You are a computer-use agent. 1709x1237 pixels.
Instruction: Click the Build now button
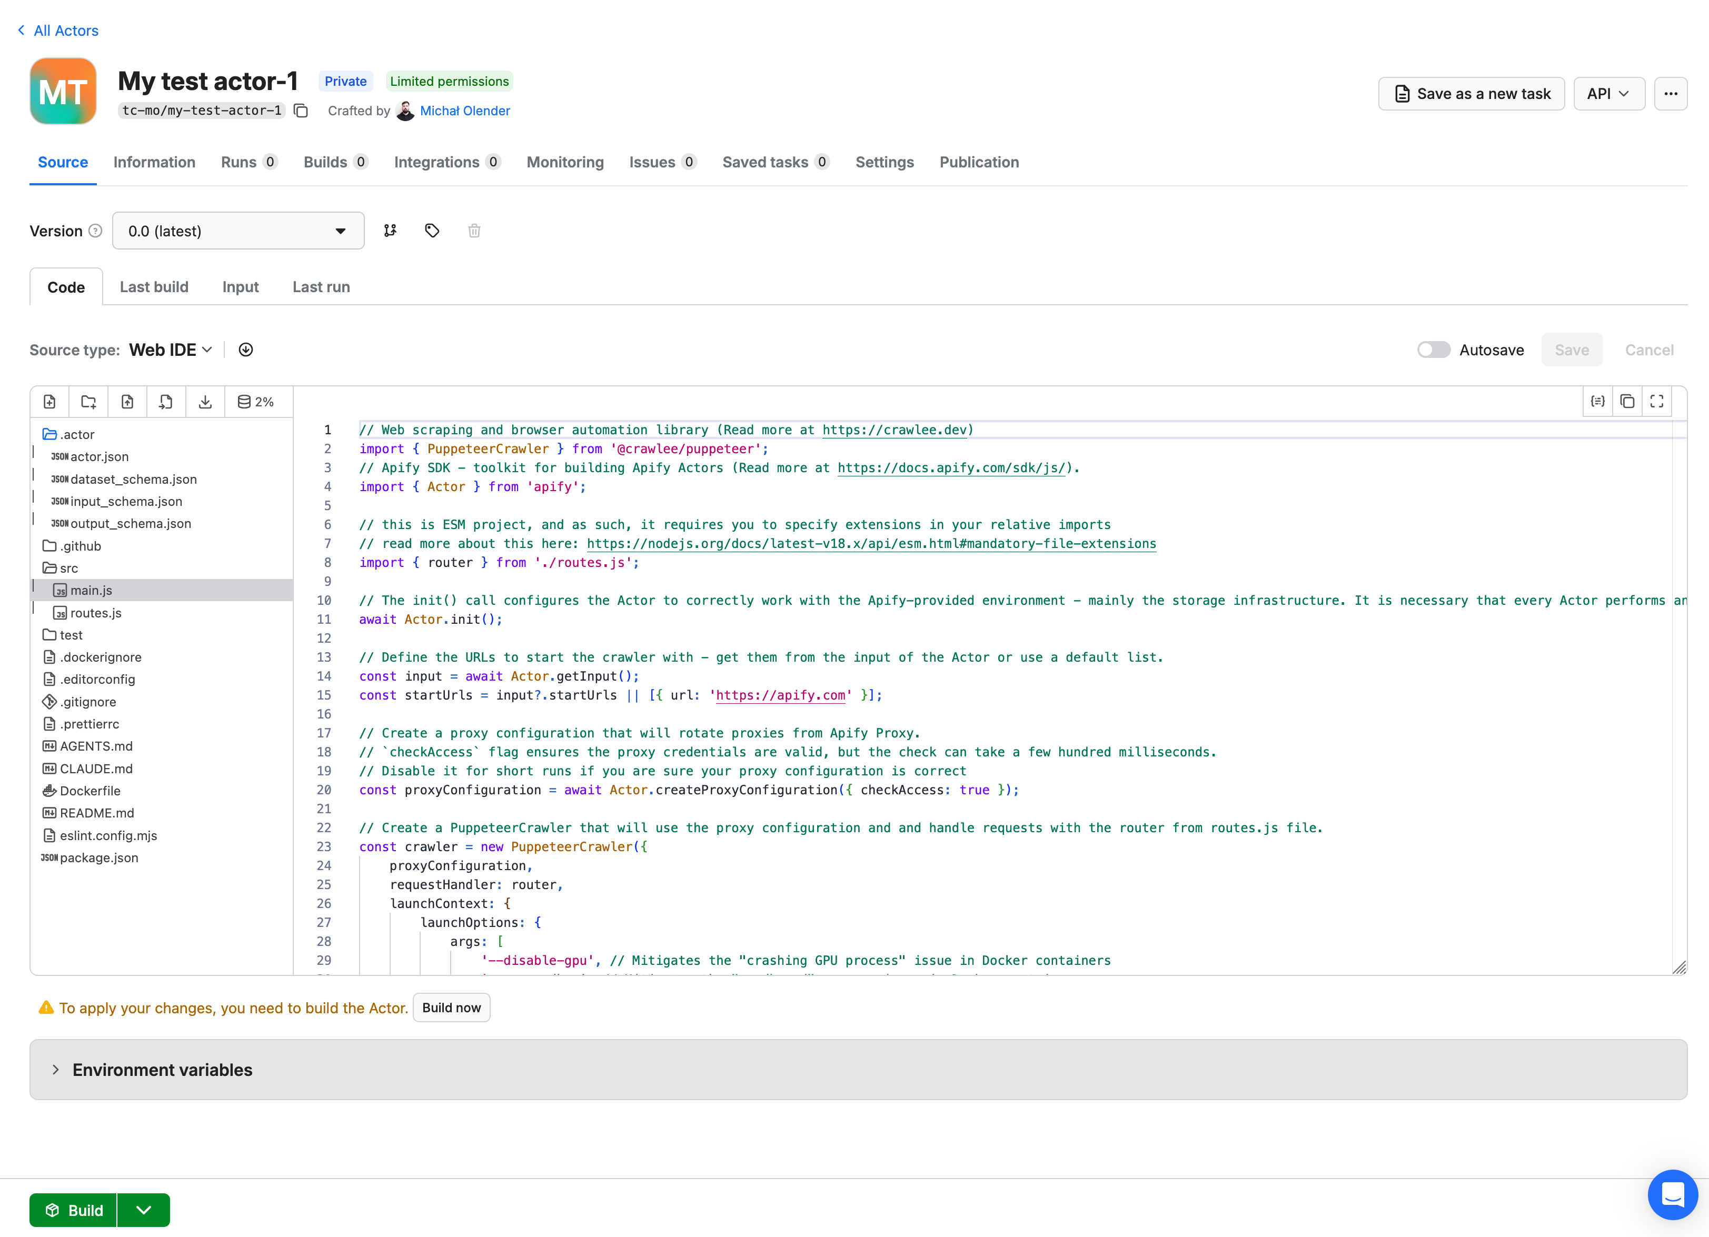point(451,1007)
